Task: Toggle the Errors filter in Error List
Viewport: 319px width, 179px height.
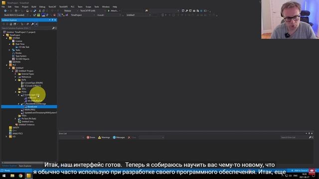Action: (91, 137)
